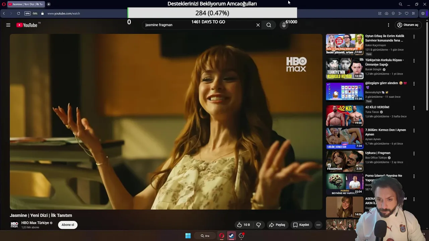Open options for Porno İzlemek video
Screen dimensions: 429x241
coord(414,176)
